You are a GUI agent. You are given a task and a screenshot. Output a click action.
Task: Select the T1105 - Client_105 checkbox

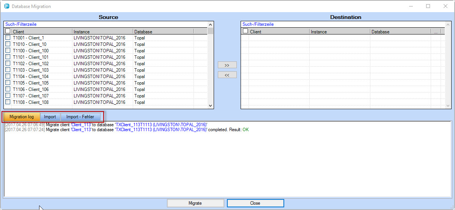pos(8,83)
